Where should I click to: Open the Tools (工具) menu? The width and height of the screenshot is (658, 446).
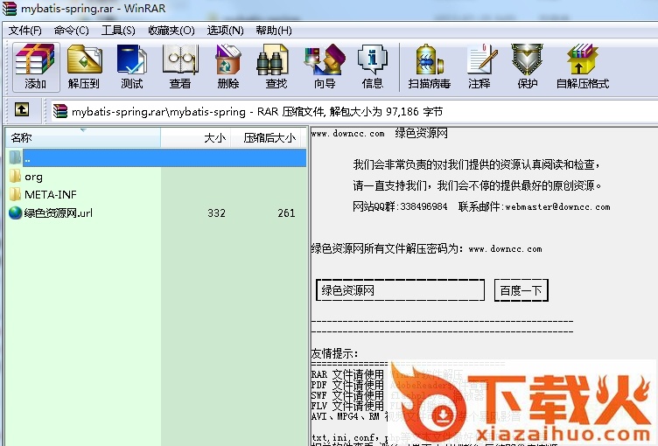tap(118, 30)
